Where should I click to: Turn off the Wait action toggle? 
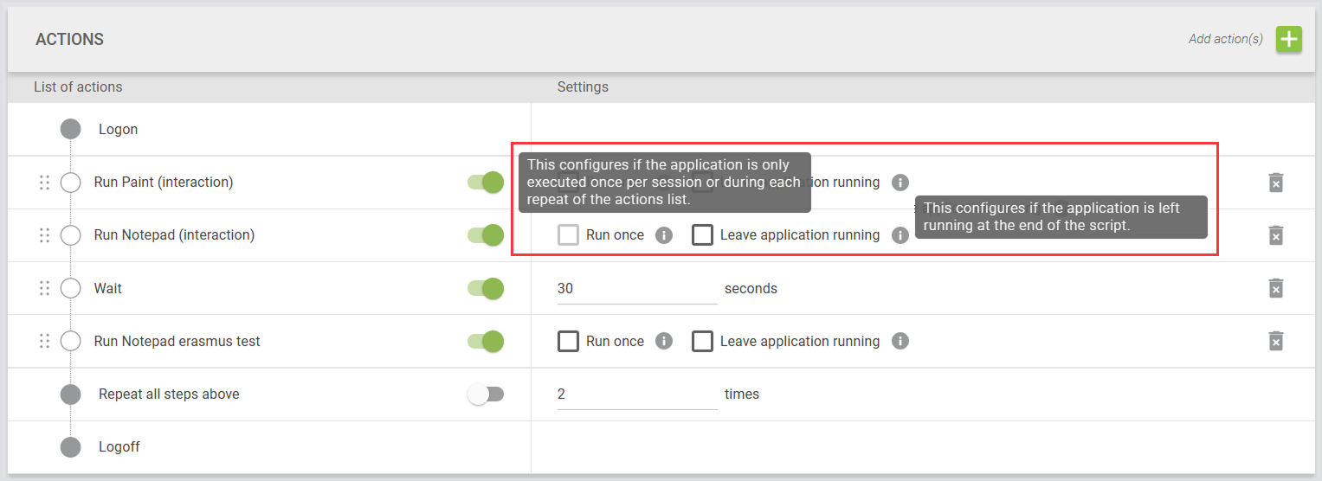(486, 288)
